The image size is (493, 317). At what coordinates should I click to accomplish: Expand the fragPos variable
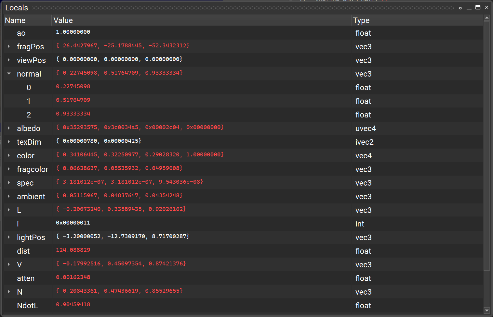[x=8, y=46]
